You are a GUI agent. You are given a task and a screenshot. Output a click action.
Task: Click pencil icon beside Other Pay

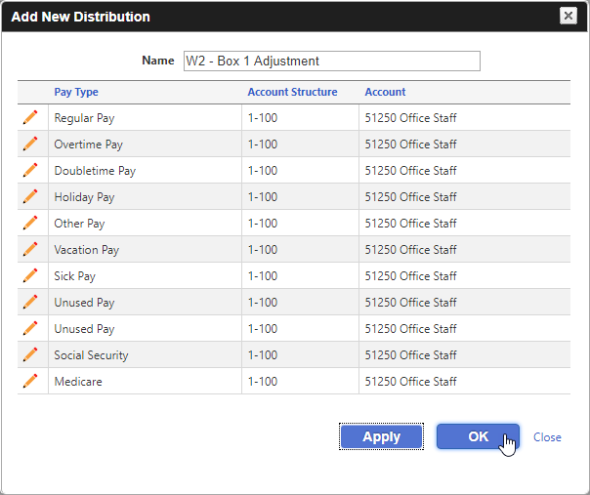coord(30,223)
